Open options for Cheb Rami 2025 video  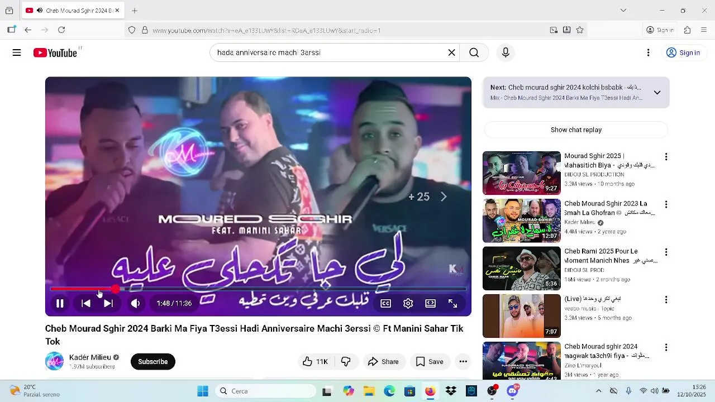click(x=666, y=252)
